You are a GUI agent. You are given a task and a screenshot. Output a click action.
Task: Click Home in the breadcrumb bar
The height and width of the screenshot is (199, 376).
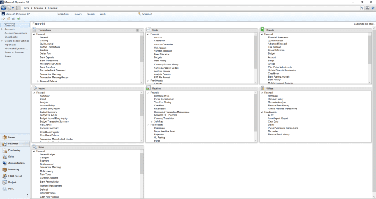(x=26, y=8)
